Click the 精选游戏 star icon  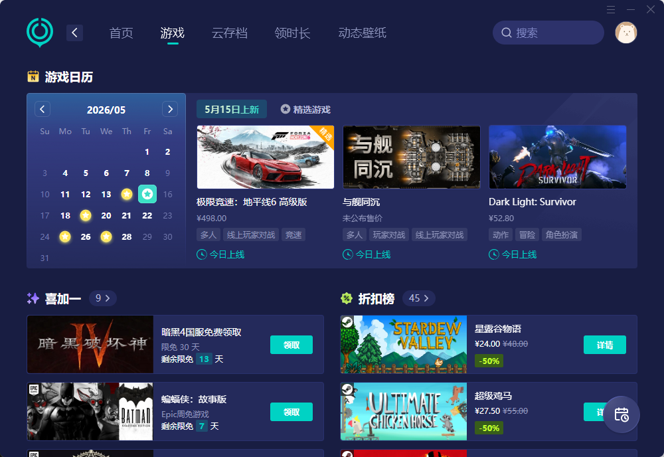[x=286, y=109]
